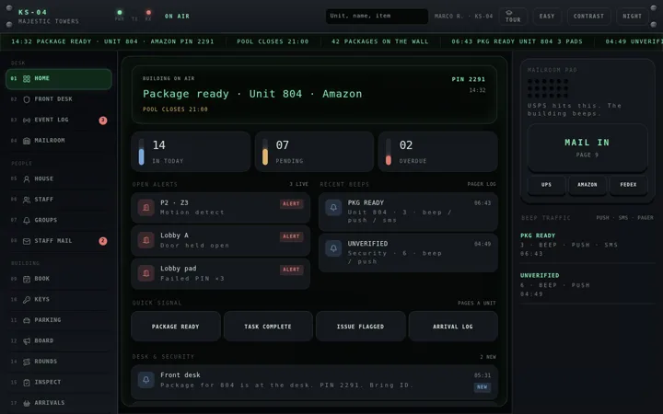Click the Front desk message bell icon

tap(145, 380)
